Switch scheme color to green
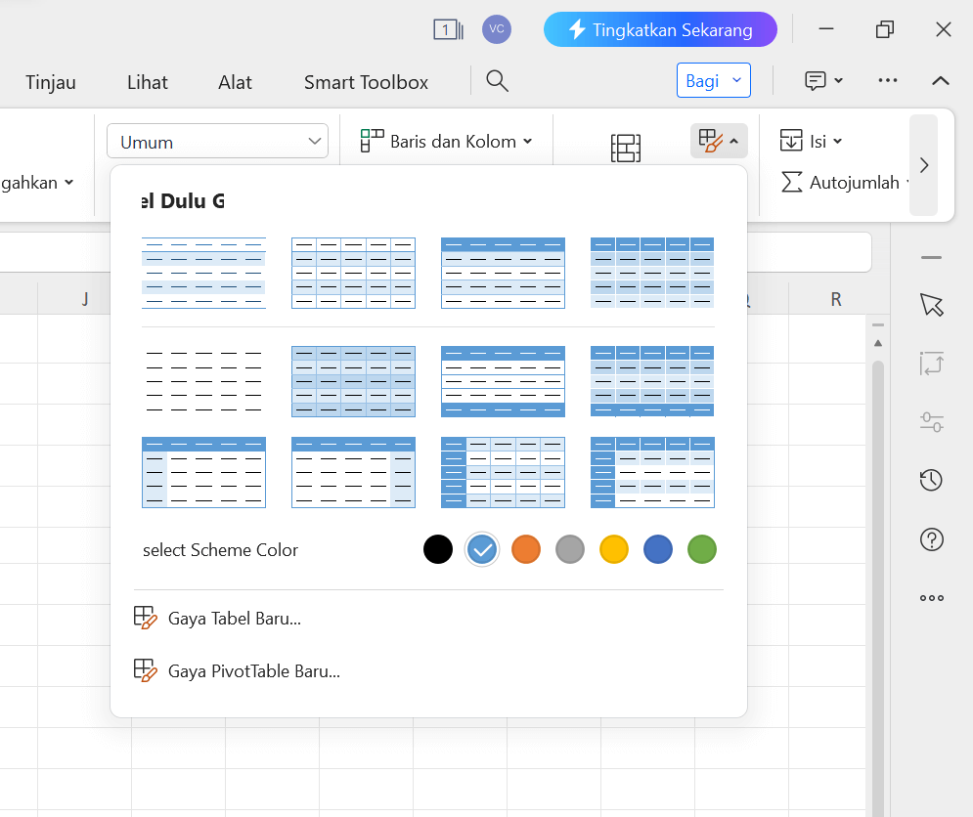This screenshot has width=973, height=817. (701, 549)
